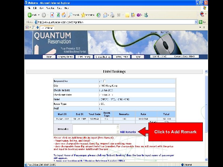Screen dimensions: 223x167
Task: Open the Help menu
Action: (66, 8)
